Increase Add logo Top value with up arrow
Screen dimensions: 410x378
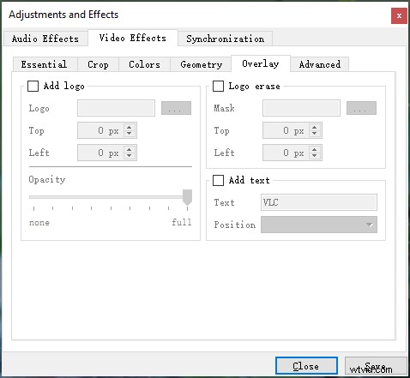pos(130,128)
